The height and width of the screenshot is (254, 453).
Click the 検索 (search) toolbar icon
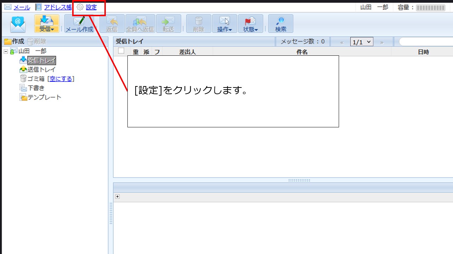281,23
